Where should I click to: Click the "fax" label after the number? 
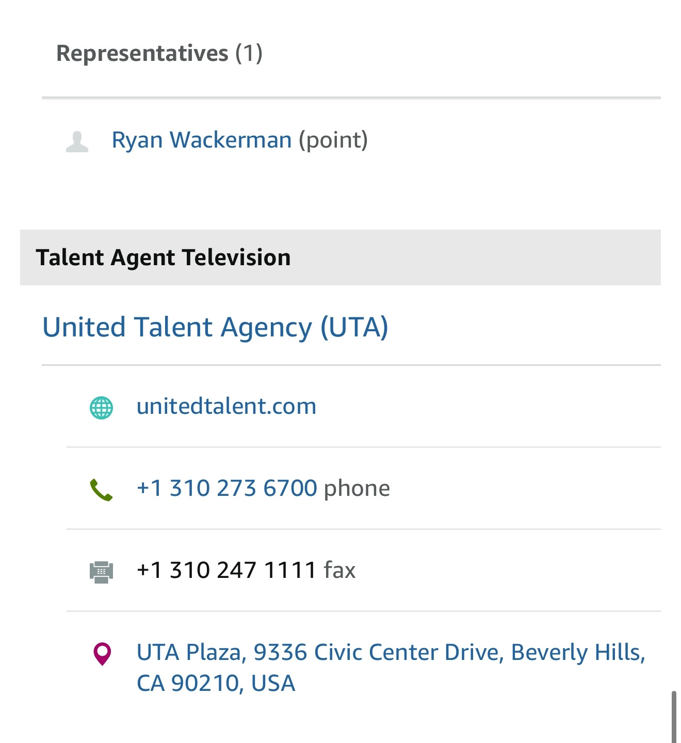tap(340, 570)
